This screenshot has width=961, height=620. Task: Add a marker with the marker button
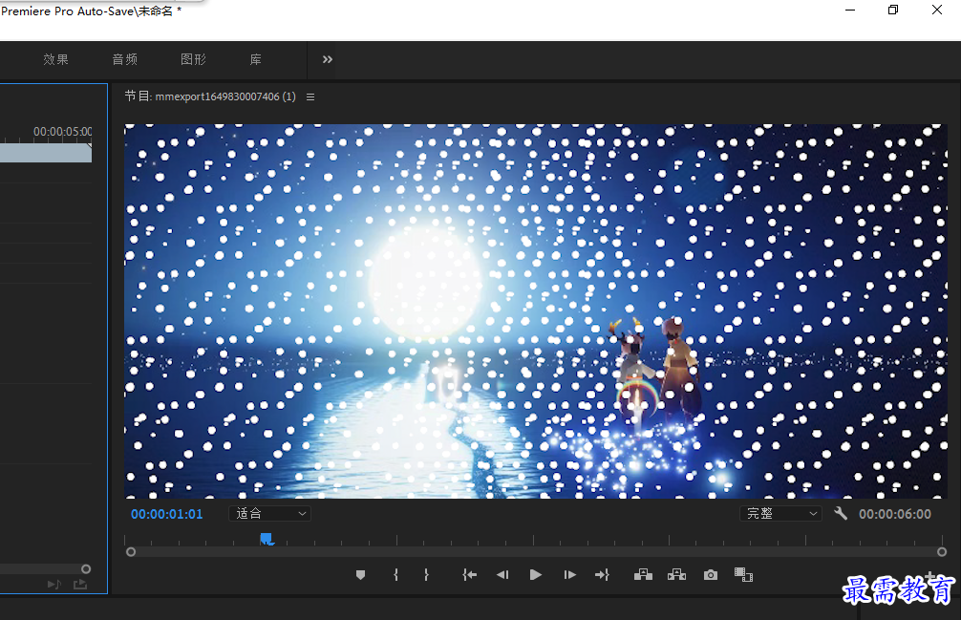[x=360, y=575]
